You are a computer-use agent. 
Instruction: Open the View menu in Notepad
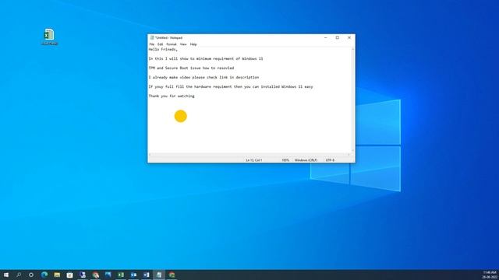pos(183,44)
